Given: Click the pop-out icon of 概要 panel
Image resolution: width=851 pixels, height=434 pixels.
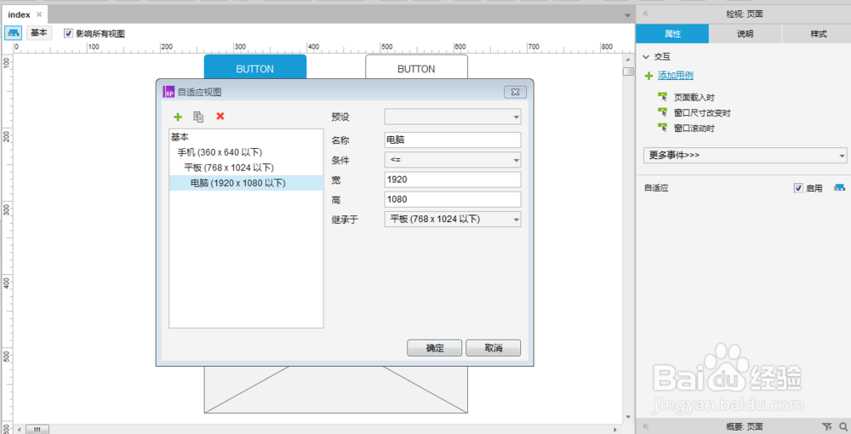Looking at the screenshot, I should pyautogui.click(x=646, y=427).
